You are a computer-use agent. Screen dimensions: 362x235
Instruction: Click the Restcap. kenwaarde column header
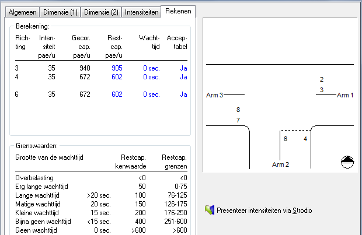pos(131,162)
